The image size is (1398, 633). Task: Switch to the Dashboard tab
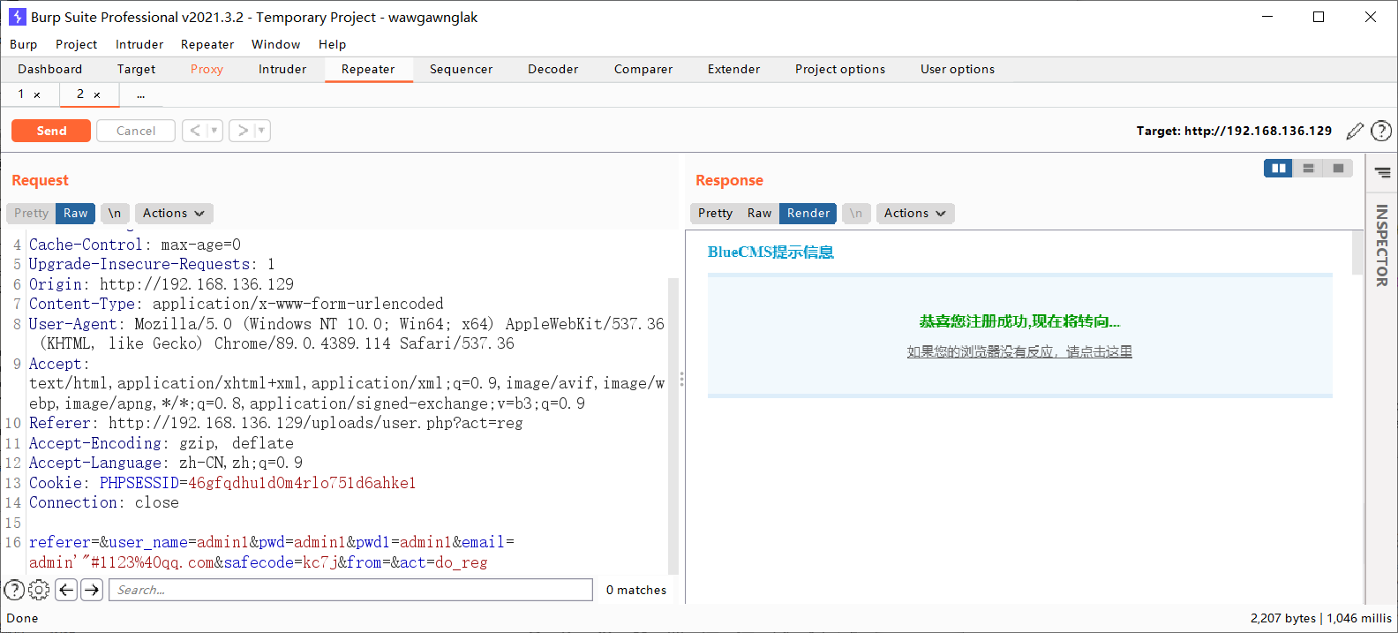(50, 69)
